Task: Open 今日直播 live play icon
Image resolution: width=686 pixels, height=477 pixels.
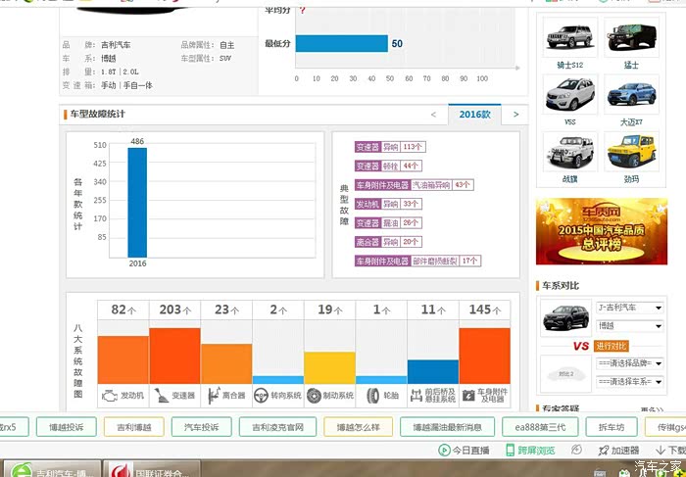Action: pos(444,450)
